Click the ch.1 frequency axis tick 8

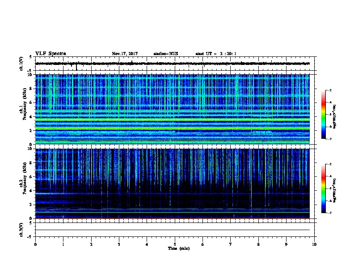(x=31, y=89)
